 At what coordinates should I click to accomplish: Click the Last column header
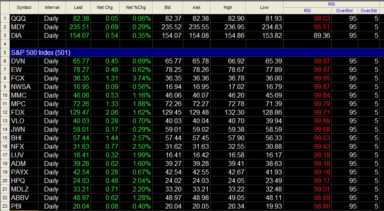tap(78, 8)
